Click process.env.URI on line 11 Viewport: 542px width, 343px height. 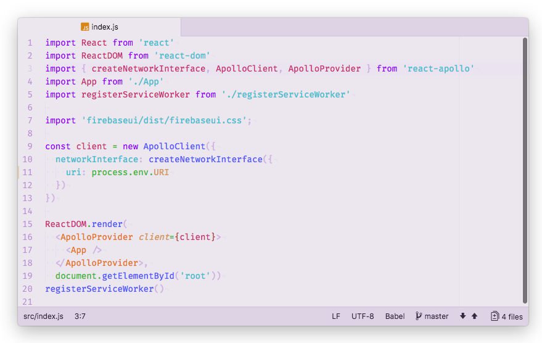pos(130,173)
